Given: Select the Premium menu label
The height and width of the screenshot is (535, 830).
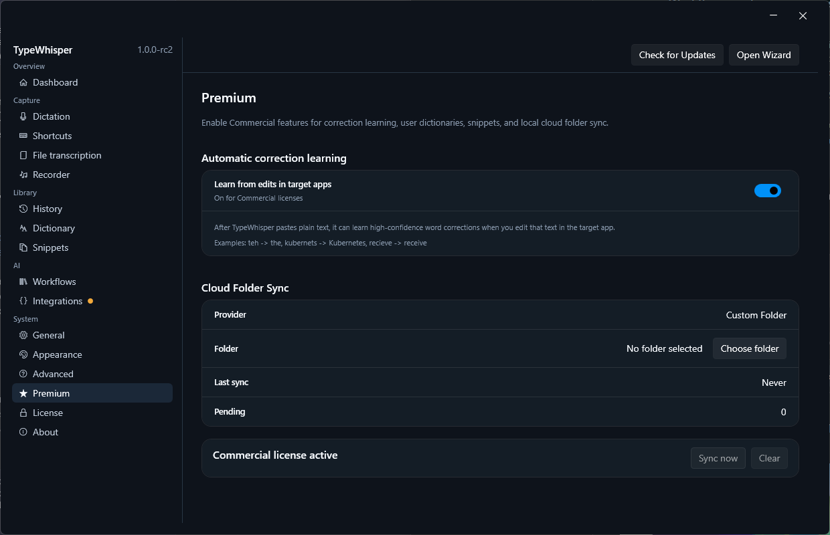Looking at the screenshot, I should click(x=51, y=393).
